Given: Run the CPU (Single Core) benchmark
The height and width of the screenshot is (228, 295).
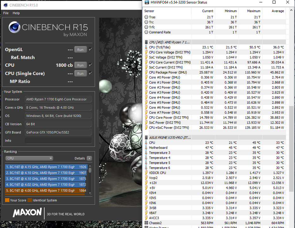Looking at the screenshot, I should 80,73.
